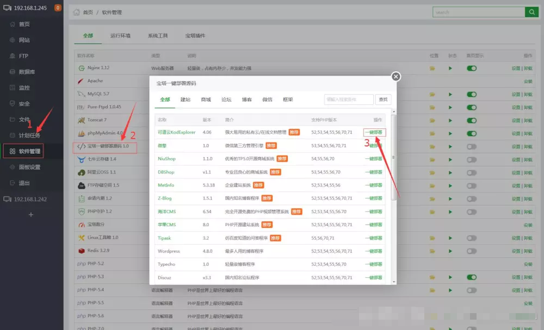Click the 申请内测 icon
This screenshot has height=330, width=544.
82,198
